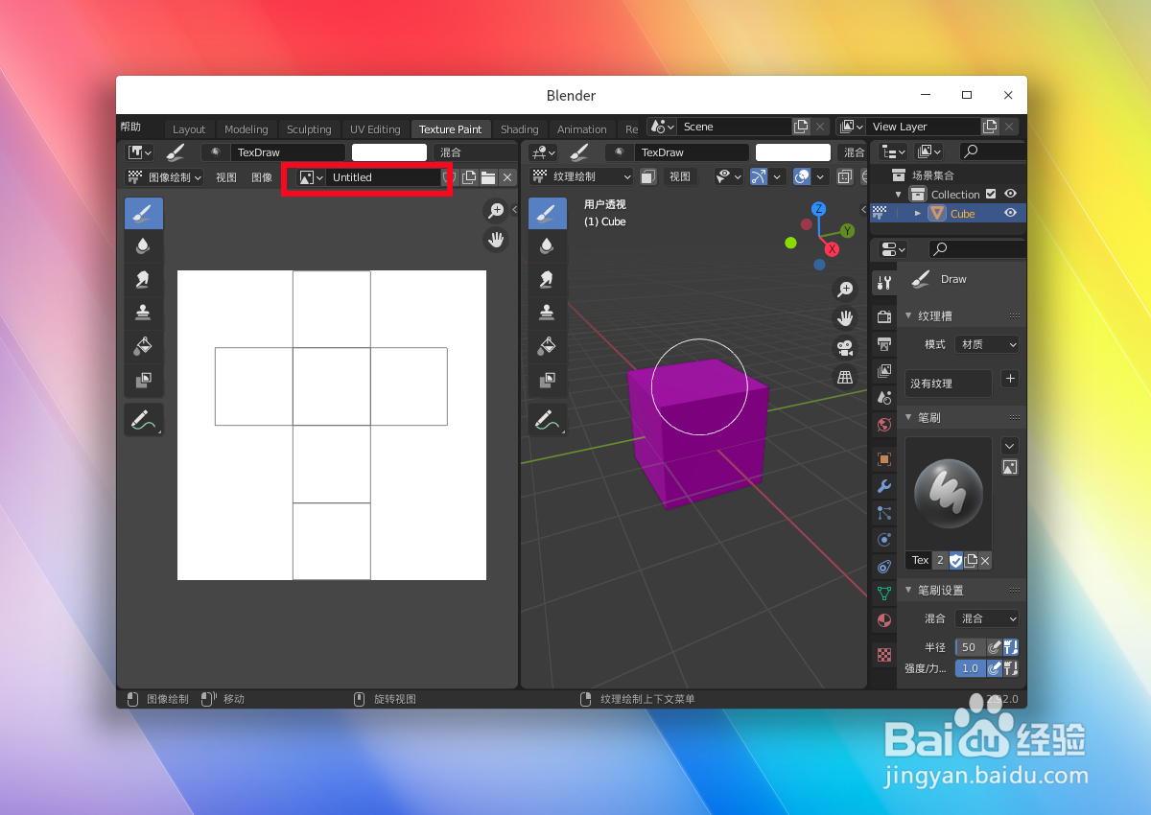The height and width of the screenshot is (815, 1151).
Task: Toggle Collection visibility eye icon
Action: pos(1010,194)
